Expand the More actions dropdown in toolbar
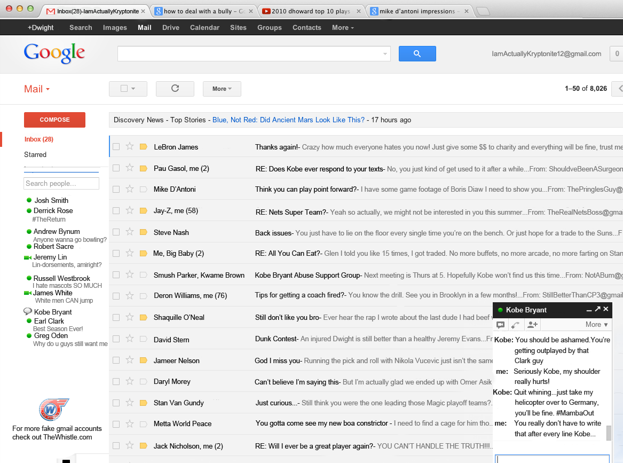The width and height of the screenshot is (623, 463). click(222, 89)
